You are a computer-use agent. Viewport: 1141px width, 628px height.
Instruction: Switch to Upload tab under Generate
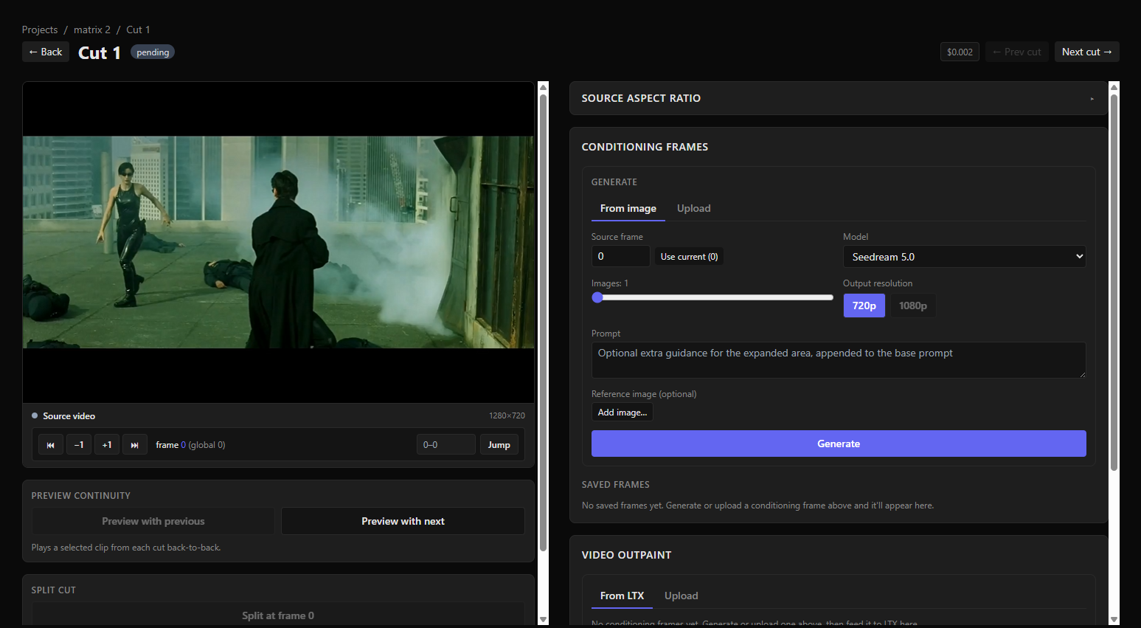click(x=694, y=208)
